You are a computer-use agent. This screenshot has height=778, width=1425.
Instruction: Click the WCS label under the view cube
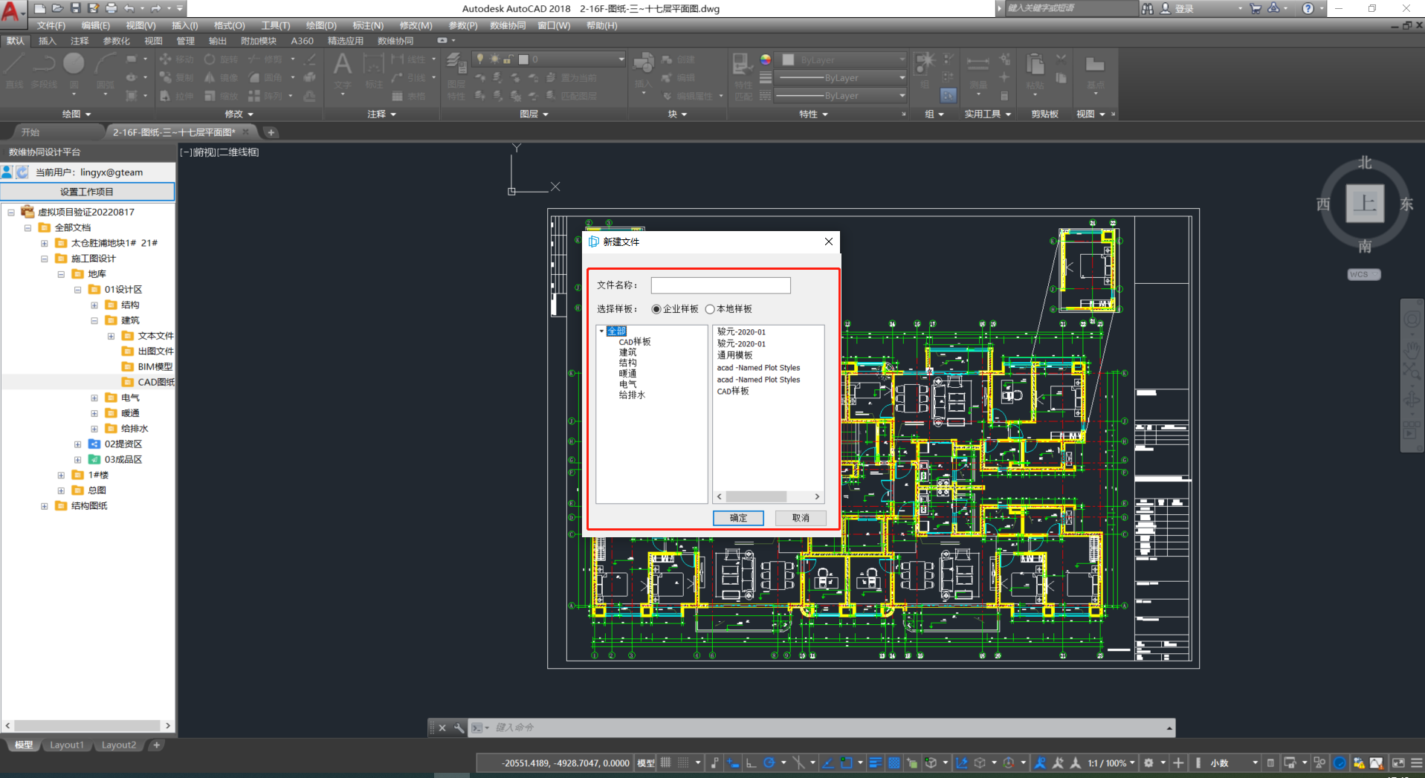pos(1363,274)
